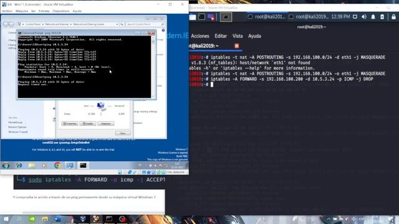Open VirtualBox cube icon on host taskbar
This screenshot has width=399, height=224.
point(83,219)
